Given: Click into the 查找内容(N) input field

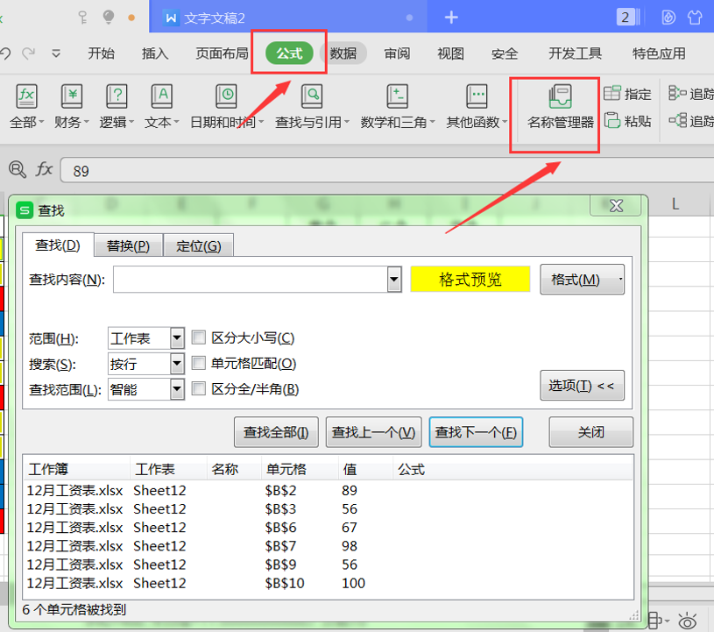Looking at the screenshot, I should [x=251, y=279].
